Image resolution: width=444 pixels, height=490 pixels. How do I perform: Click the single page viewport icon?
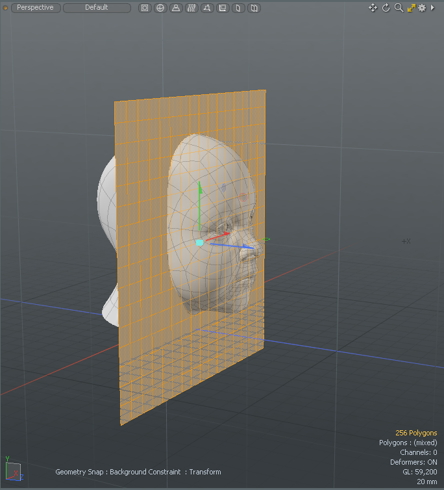(238, 8)
